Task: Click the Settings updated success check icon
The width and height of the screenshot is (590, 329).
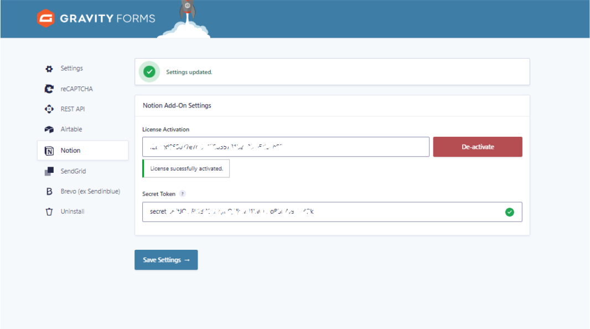Action: point(149,71)
